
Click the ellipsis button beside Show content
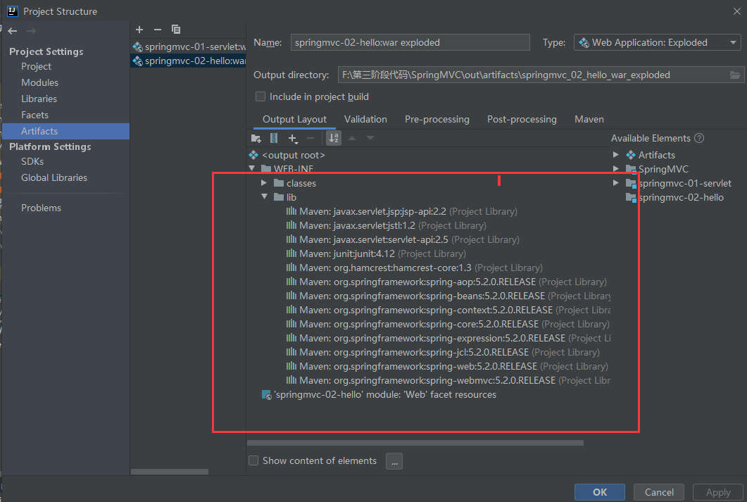pyautogui.click(x=394, y=461)
